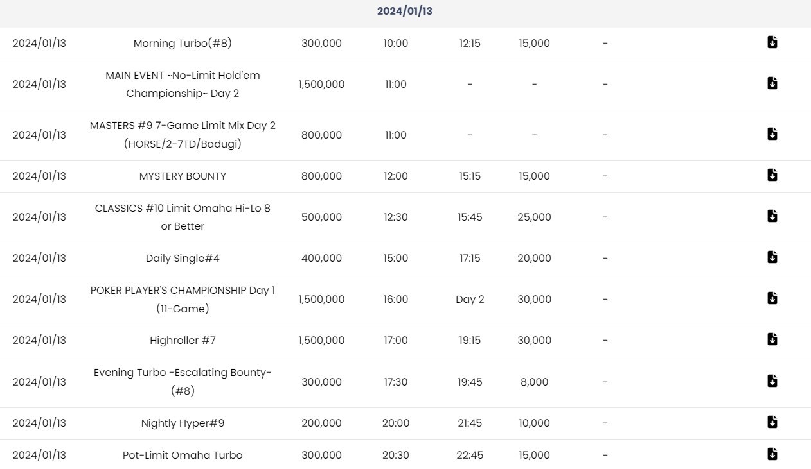Select the 12:00 start time cell
811x469 pixels.
pyautogui.click(x=396, y=176)
